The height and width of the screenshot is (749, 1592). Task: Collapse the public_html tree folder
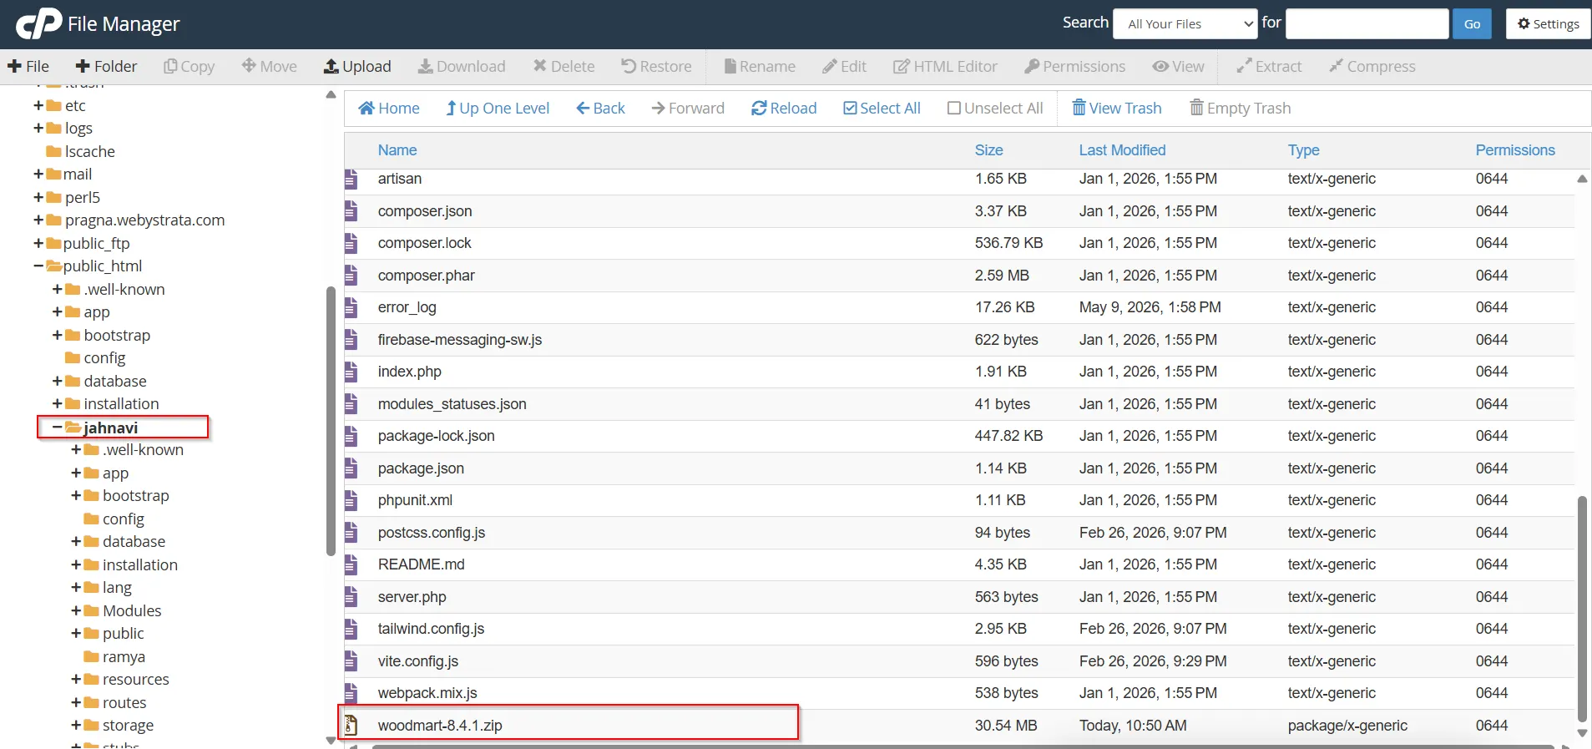(x=38, y=266)
